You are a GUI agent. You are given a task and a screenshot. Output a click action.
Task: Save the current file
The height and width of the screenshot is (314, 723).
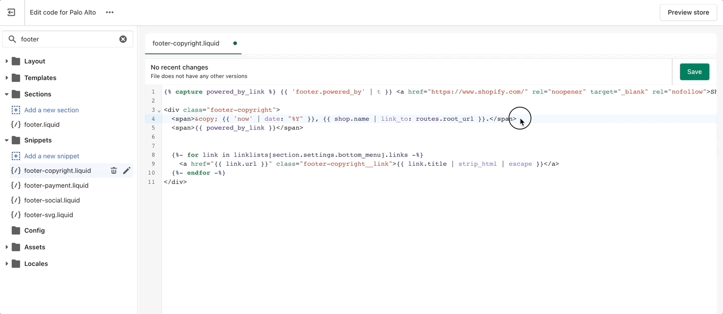tap(694, 72)
